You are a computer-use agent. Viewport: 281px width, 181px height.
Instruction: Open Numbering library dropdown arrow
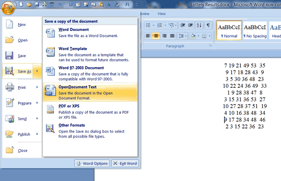click(165, 25)
